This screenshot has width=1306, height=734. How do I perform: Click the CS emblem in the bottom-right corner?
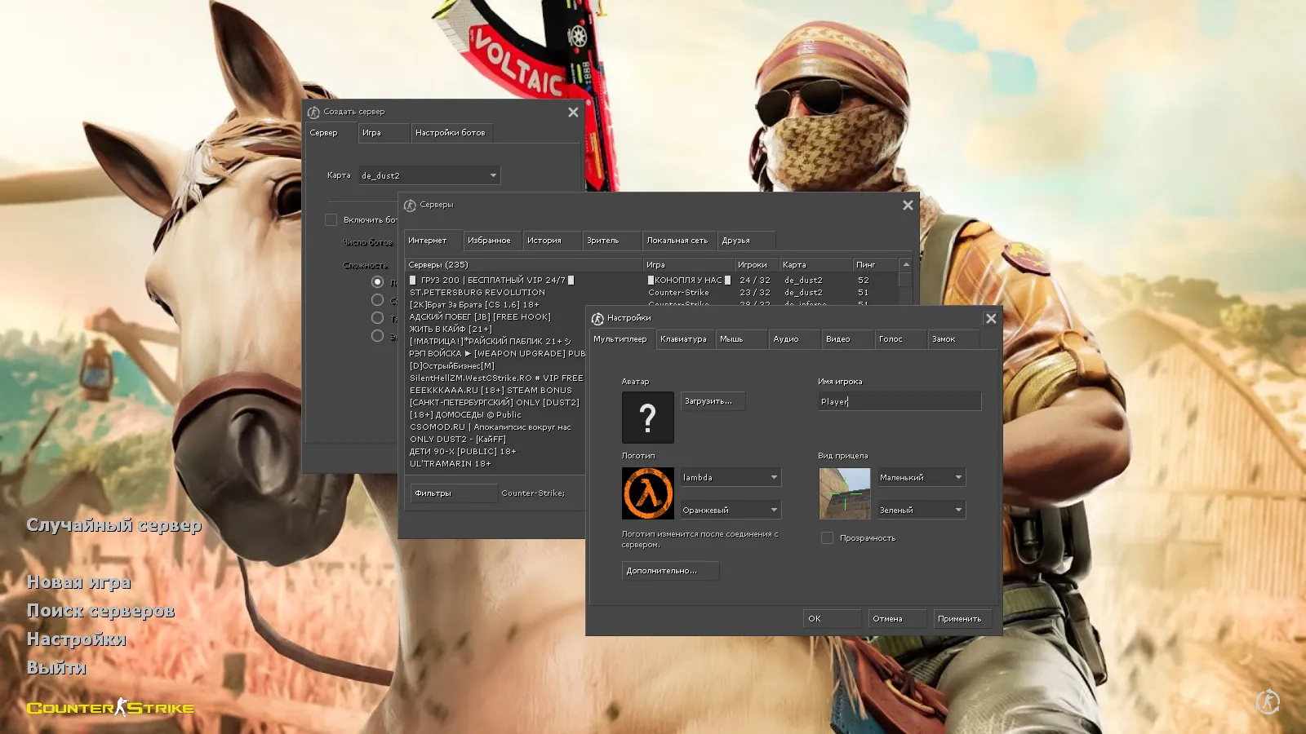pos(1267,701)
